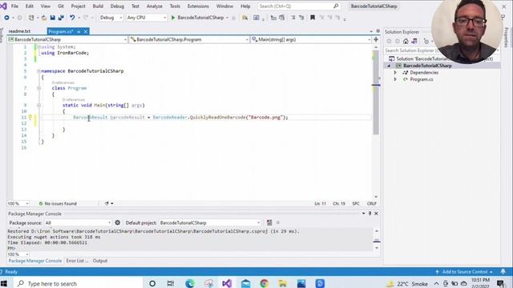Click No issues found indicator
The height and width of the screenshot is (288, 513).
pyautogui.click(x=58, y=203)
